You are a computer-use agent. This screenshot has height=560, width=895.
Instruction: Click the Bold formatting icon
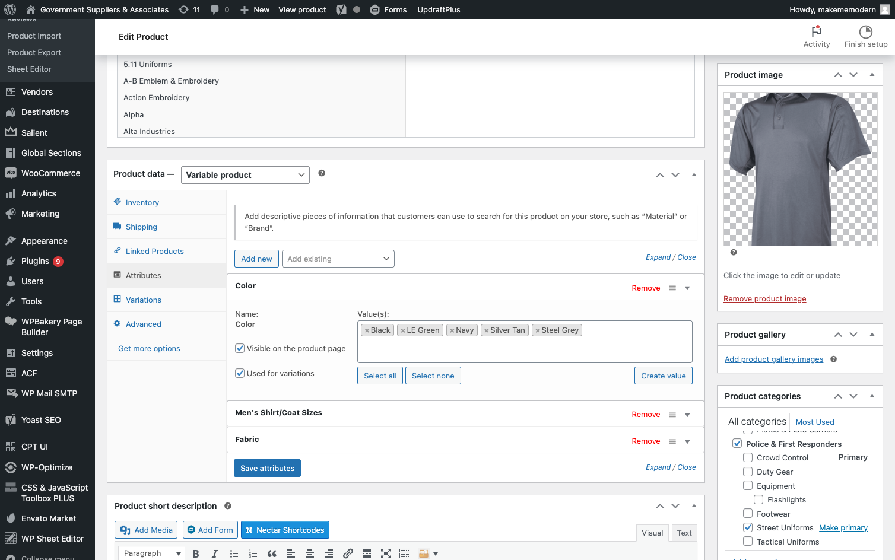(x=196, y=553)
